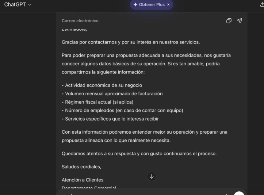Viewport: 264px width, 195px height.
Task: Dismiss the Obtener Plus banner
Action: coord(168,5)
